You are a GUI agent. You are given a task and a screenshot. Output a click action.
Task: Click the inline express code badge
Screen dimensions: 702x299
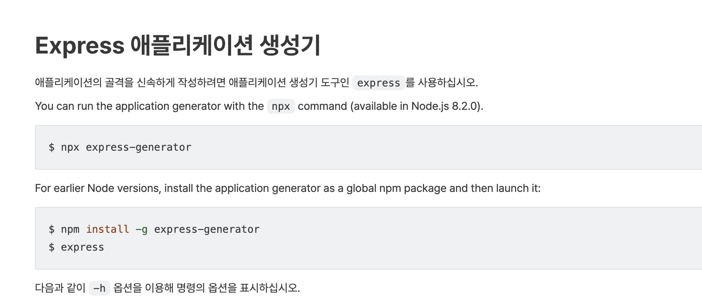378,83
